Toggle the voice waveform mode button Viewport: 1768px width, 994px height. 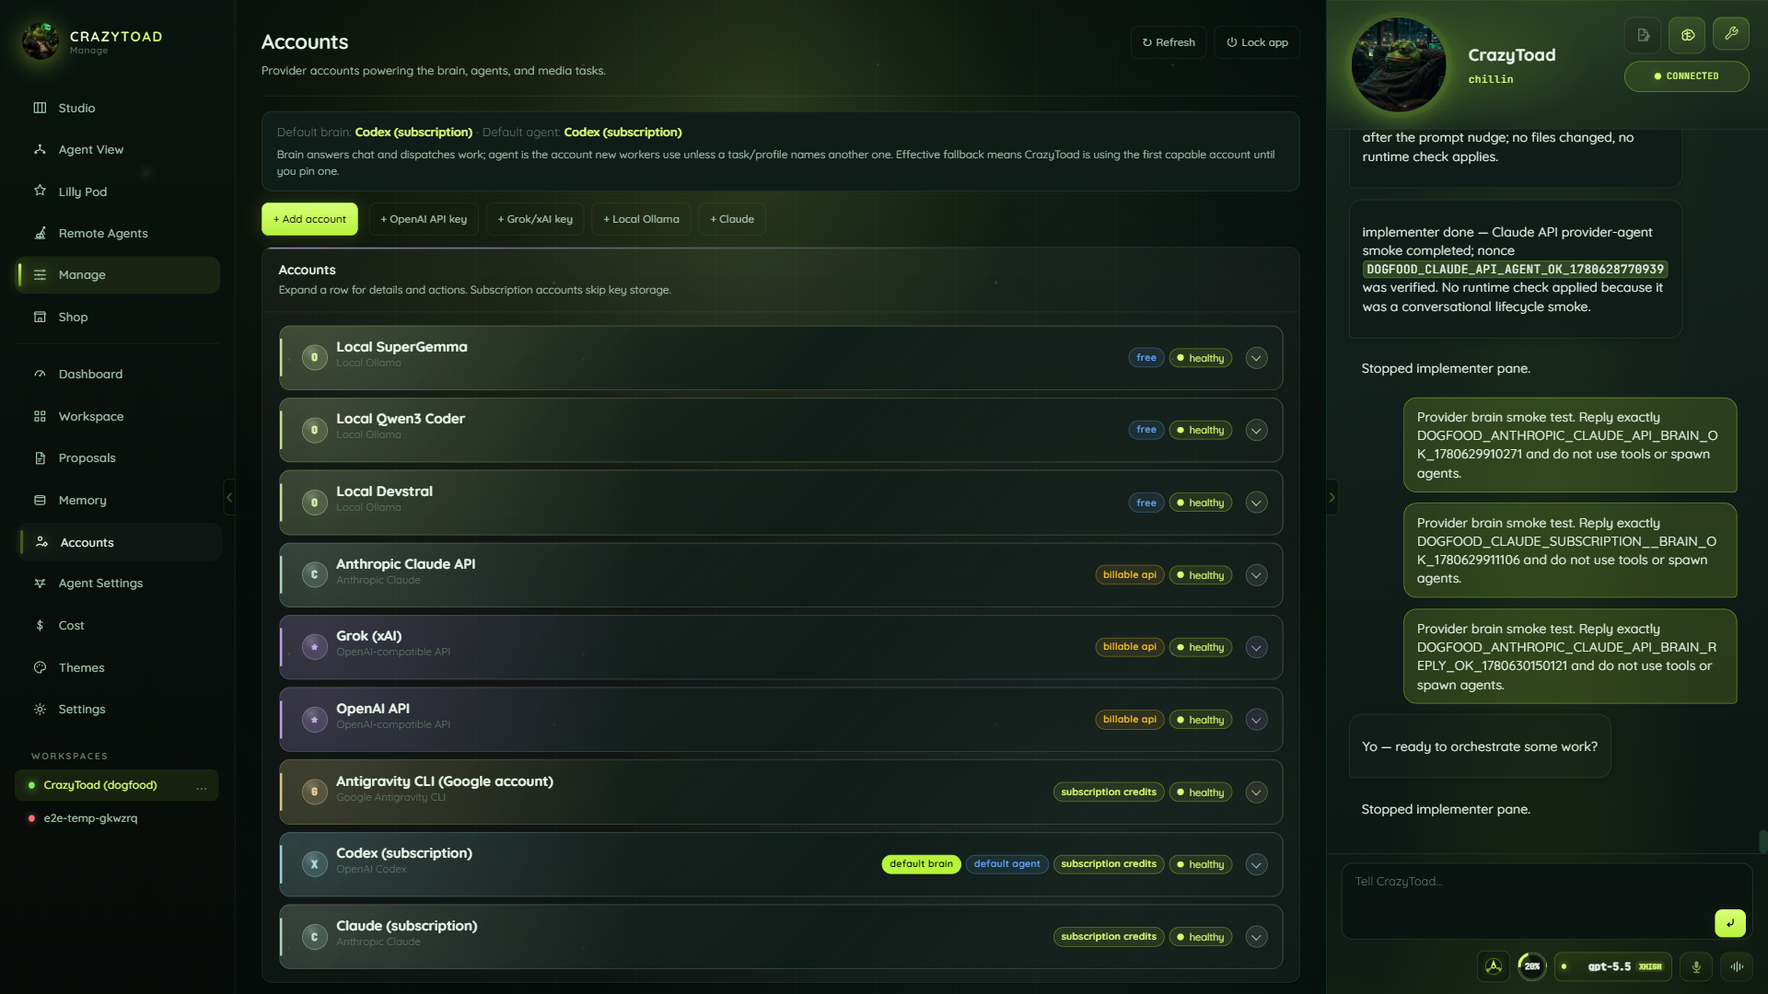(1737, 966)
